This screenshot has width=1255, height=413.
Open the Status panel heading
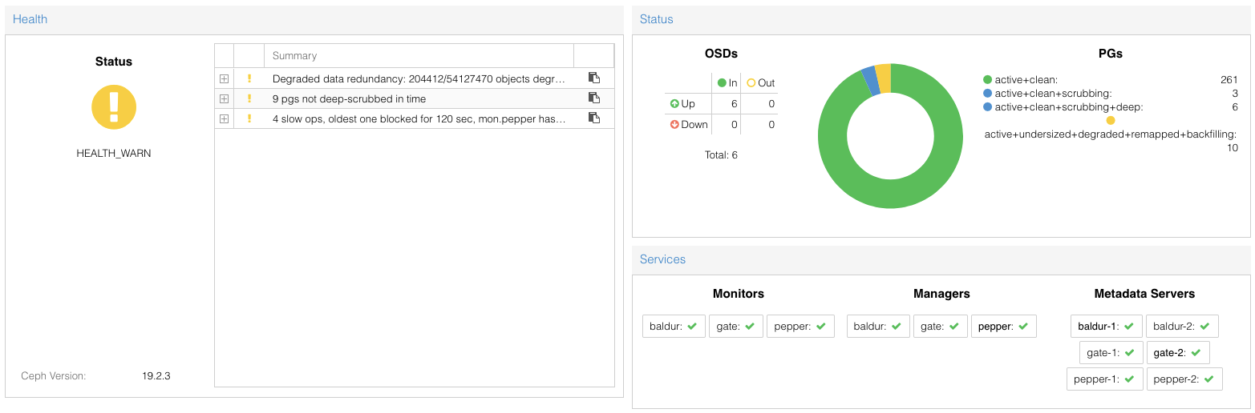[656, 19]
